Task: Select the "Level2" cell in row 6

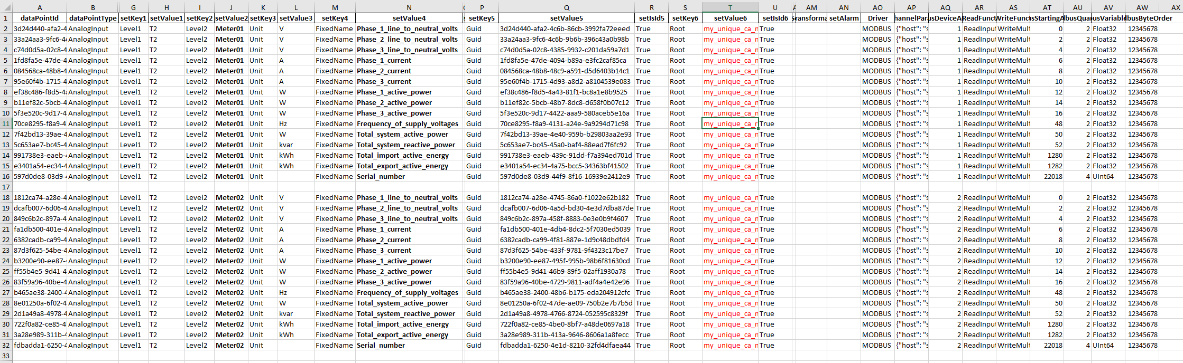Action: coord(199,71)
